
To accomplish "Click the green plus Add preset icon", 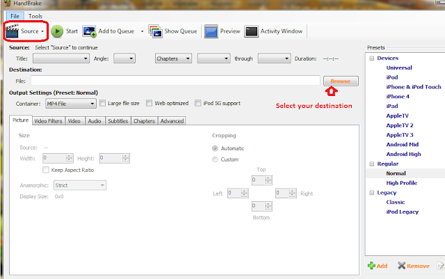I will click(371, 266).
